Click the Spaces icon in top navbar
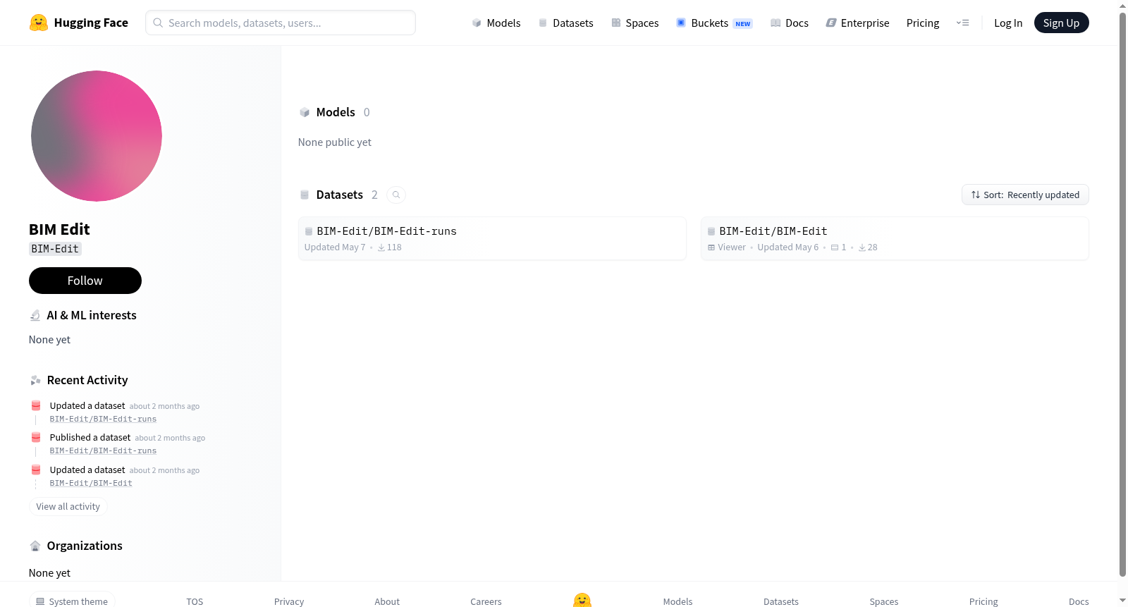This screenshot has width=1128, height=607. tap(616, 23)
